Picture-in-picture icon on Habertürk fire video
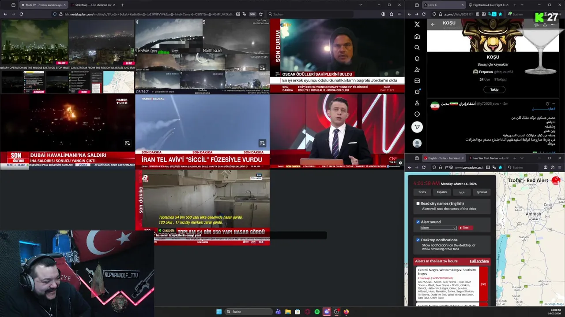Screen dimensions: 565x317 point(127,143)
